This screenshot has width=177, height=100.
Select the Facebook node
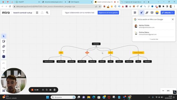tap(102, 61)
